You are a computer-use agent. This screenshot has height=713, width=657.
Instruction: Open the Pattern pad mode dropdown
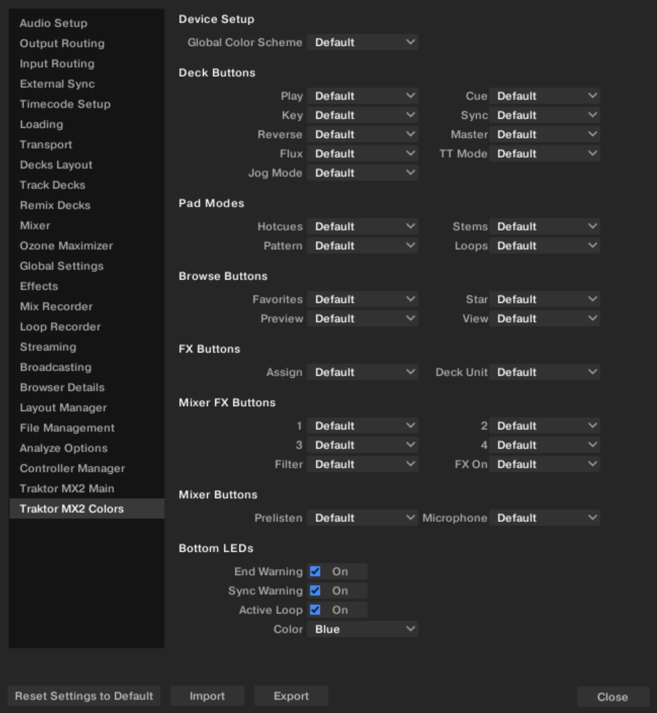point(363,246)
